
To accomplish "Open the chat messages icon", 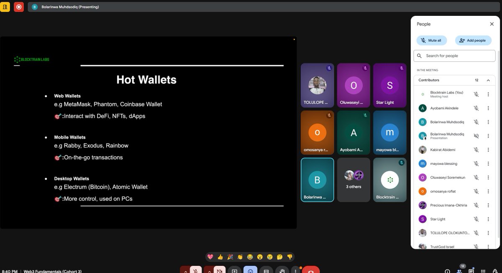I will (471, 271).
